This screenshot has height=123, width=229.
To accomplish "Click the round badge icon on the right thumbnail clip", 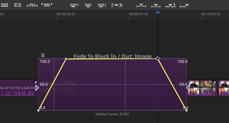I will pos(214,82).
